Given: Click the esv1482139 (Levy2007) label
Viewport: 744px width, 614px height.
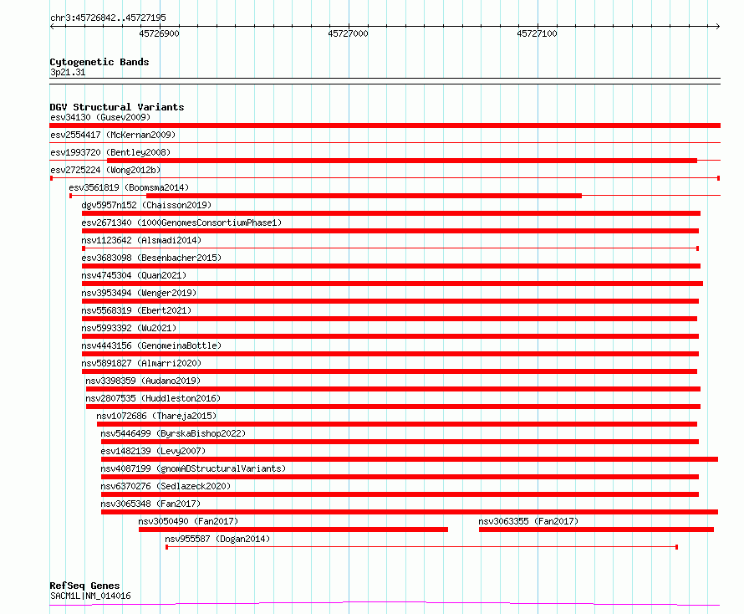Looking at the screenshot, I should tap(153, 451).
